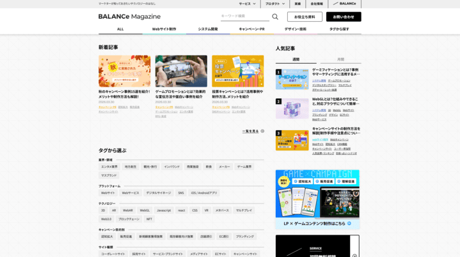Select the 飲食 tag

pos(209,166)
